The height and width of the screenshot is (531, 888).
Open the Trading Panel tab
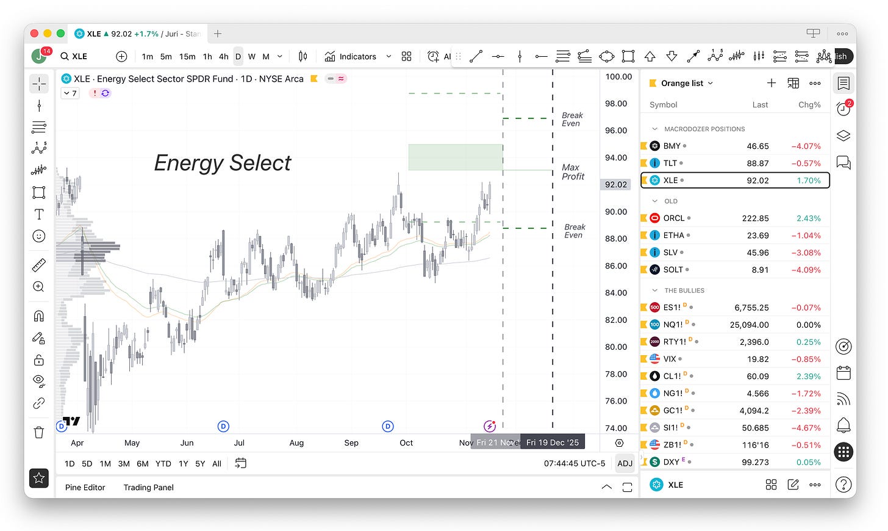click(x=148, y=487)
